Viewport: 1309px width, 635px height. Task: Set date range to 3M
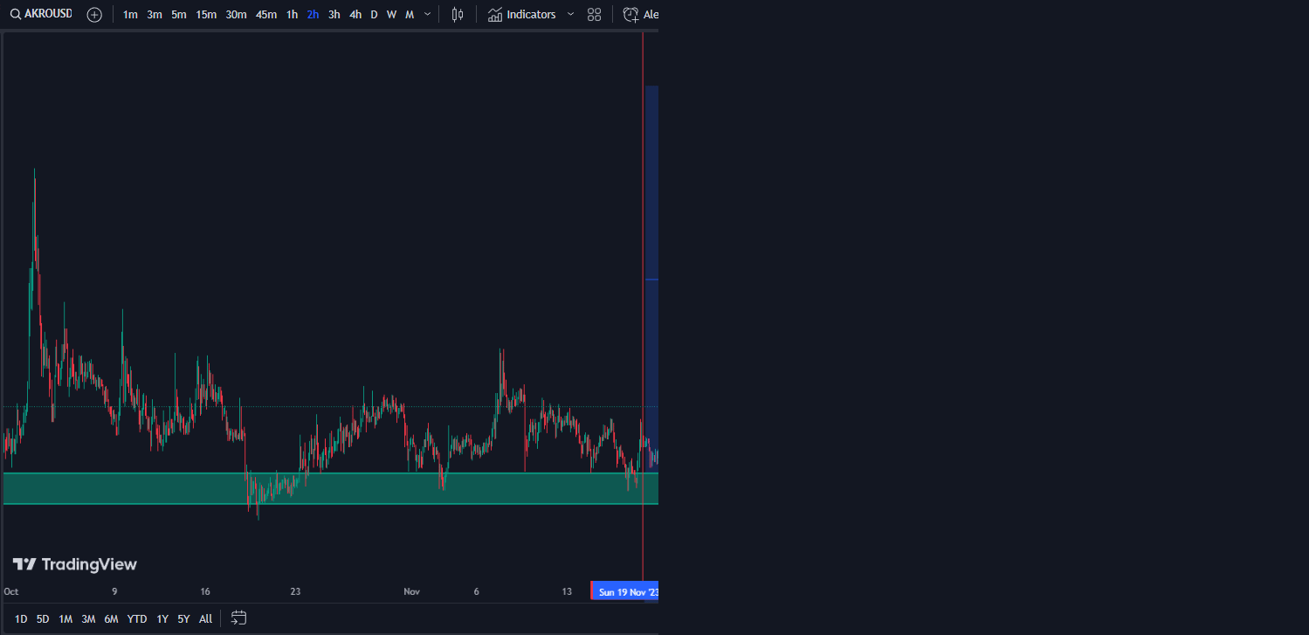pyautogui.click(x=88, y=619)
